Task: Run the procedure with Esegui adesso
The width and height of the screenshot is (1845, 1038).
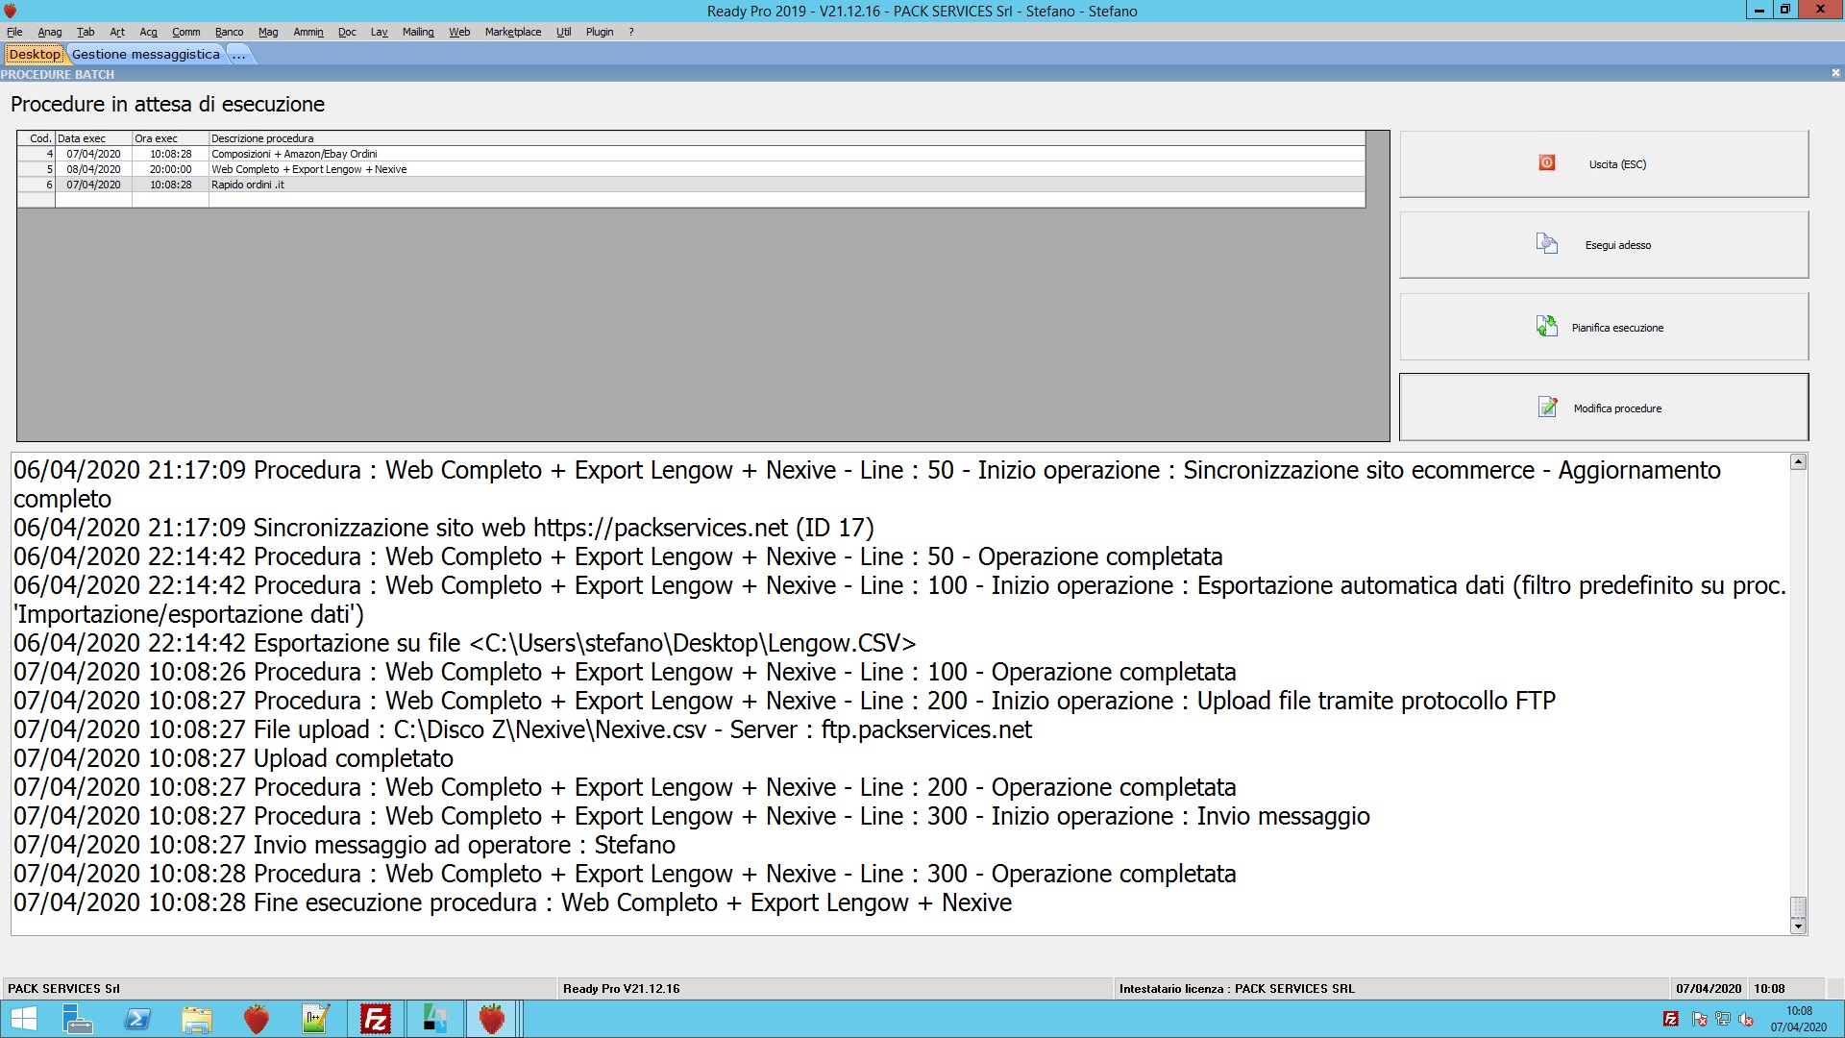Action: tap(1604, 245)
